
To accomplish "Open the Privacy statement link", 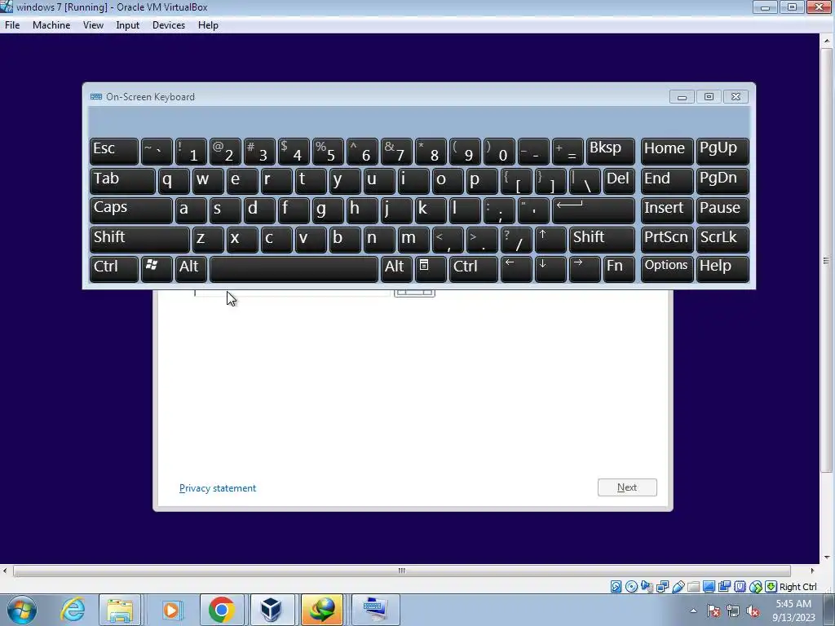I will coord(217,488).
